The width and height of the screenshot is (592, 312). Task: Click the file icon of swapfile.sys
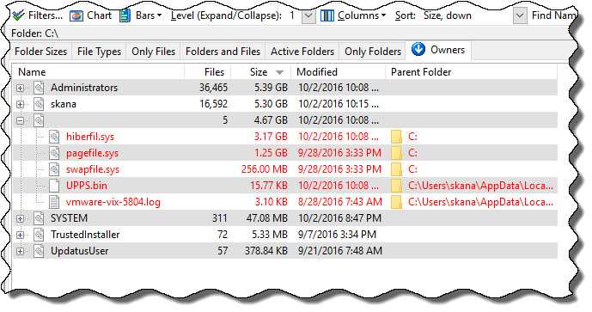(x=54, y=169)
